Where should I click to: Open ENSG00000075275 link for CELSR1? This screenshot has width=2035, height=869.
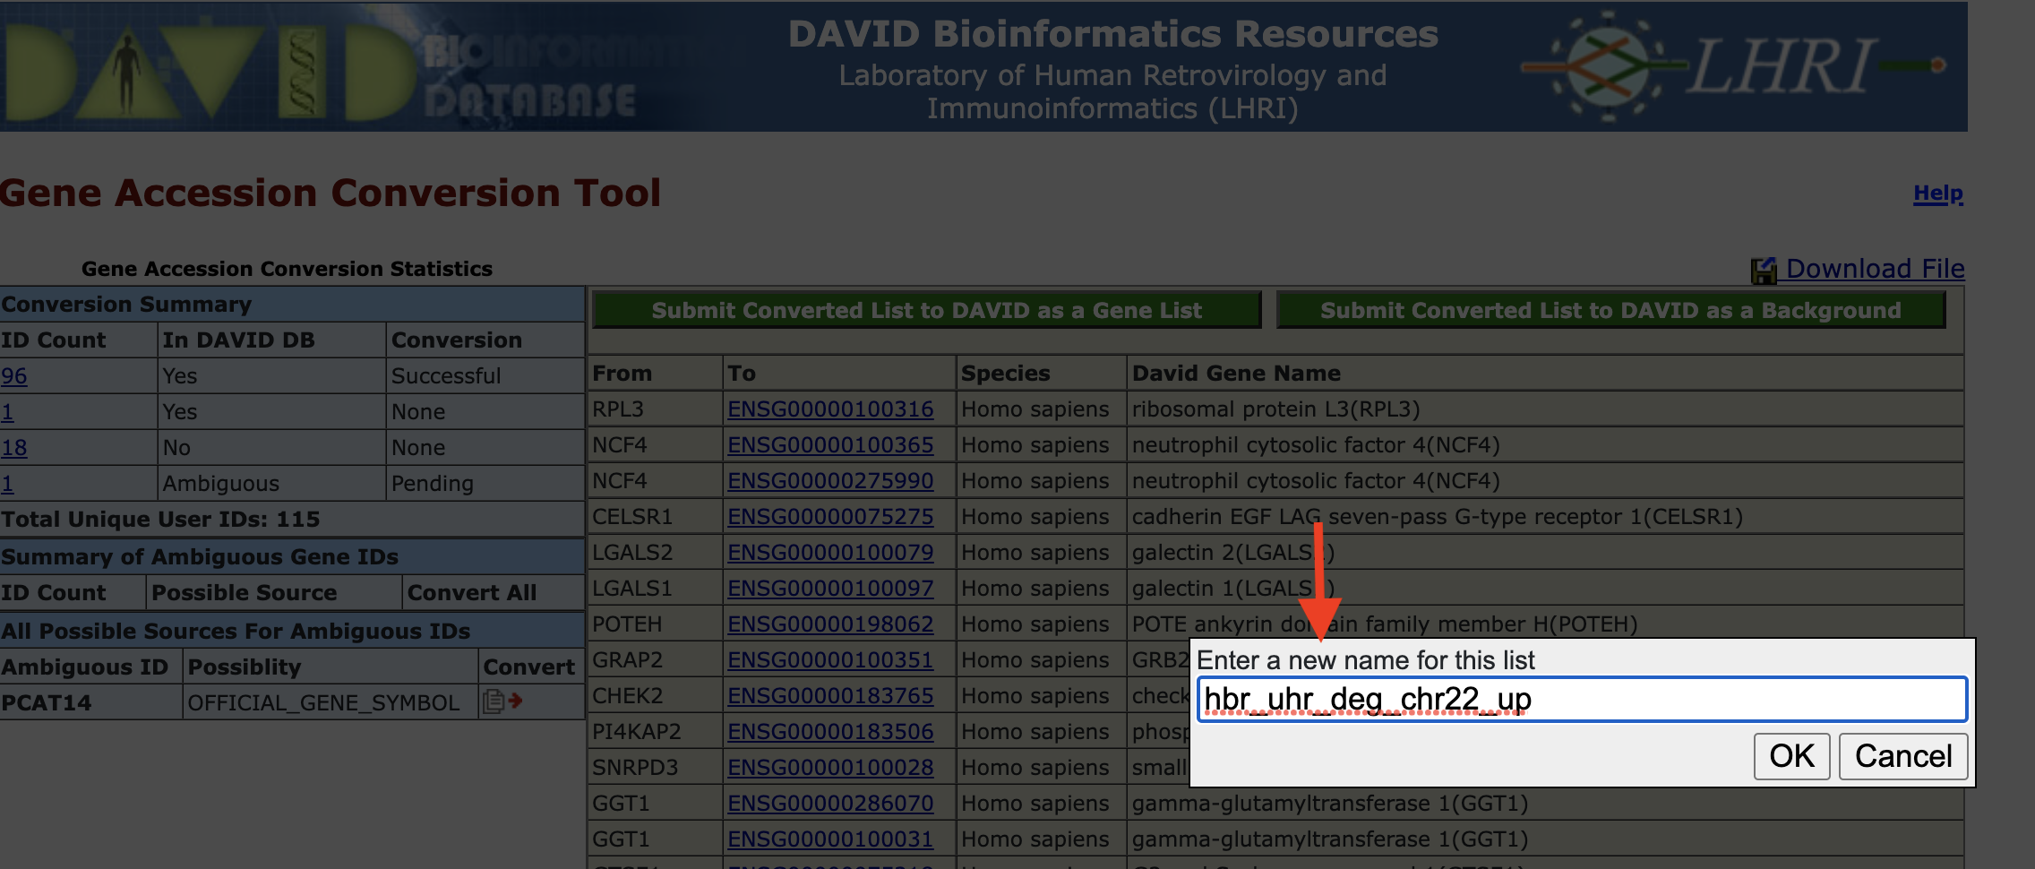click(x=829, y=517)
